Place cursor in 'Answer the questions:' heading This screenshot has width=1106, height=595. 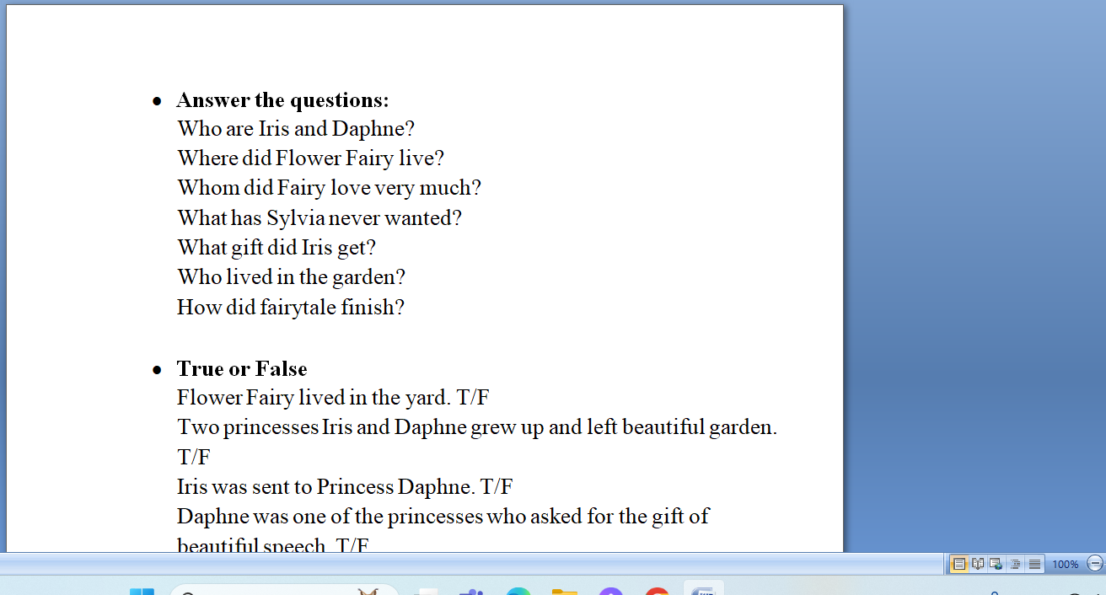[282, 100]
